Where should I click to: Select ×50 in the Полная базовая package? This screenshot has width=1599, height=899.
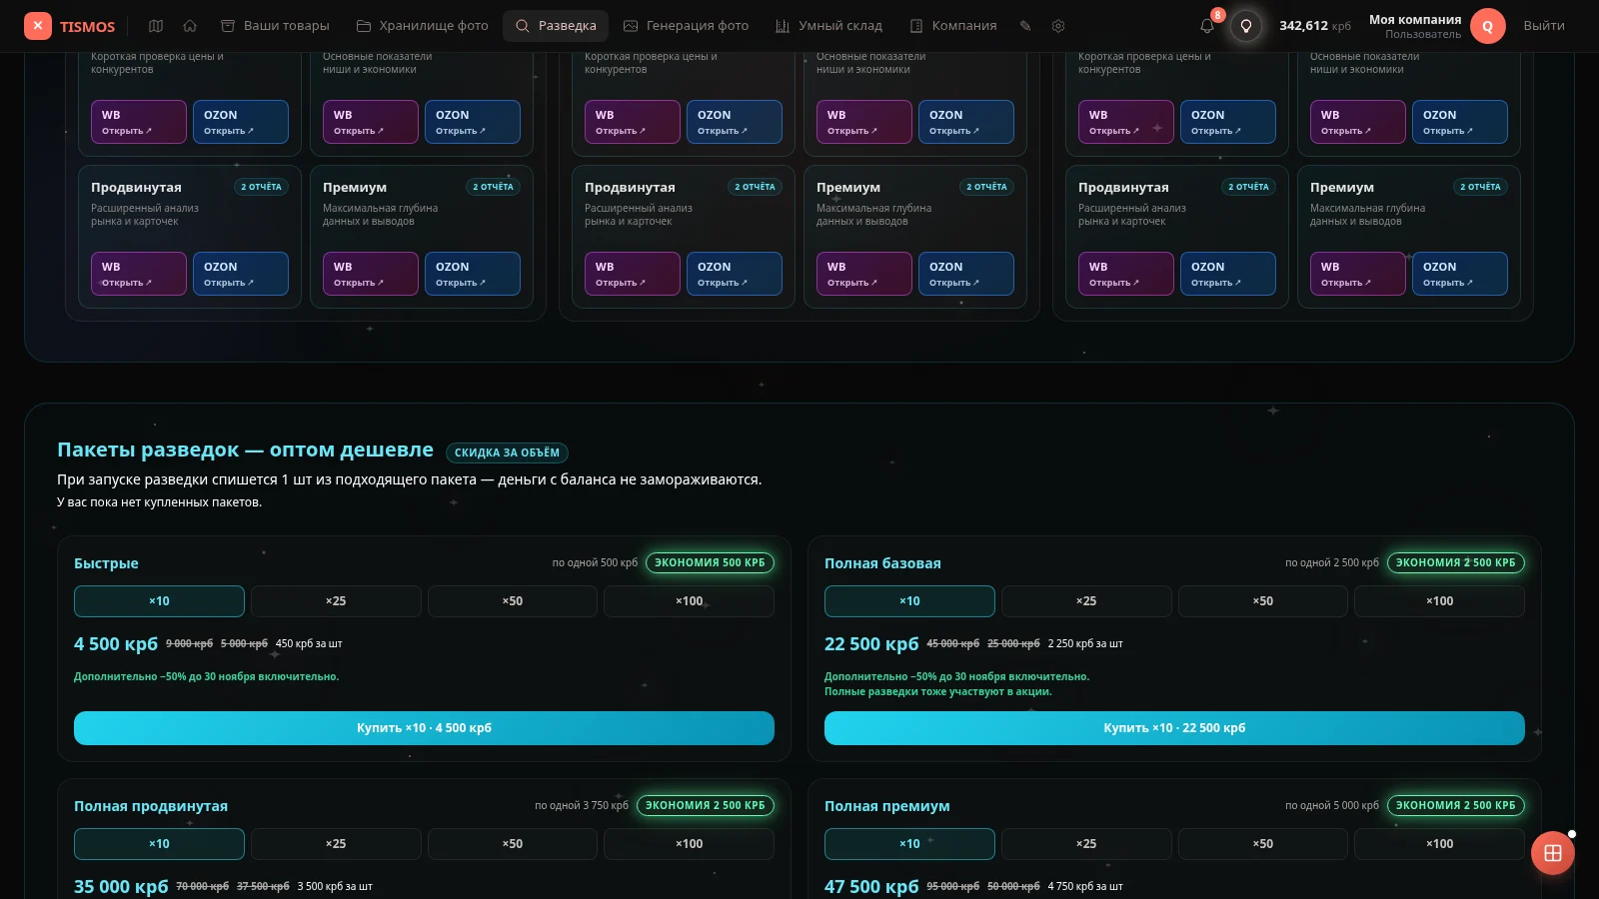point(1263,601)
